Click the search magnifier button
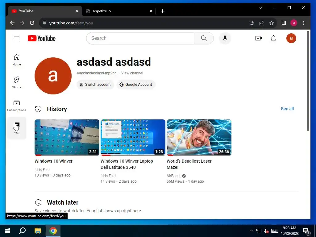This screenshot has height=237, width=316. click(204, 38)
